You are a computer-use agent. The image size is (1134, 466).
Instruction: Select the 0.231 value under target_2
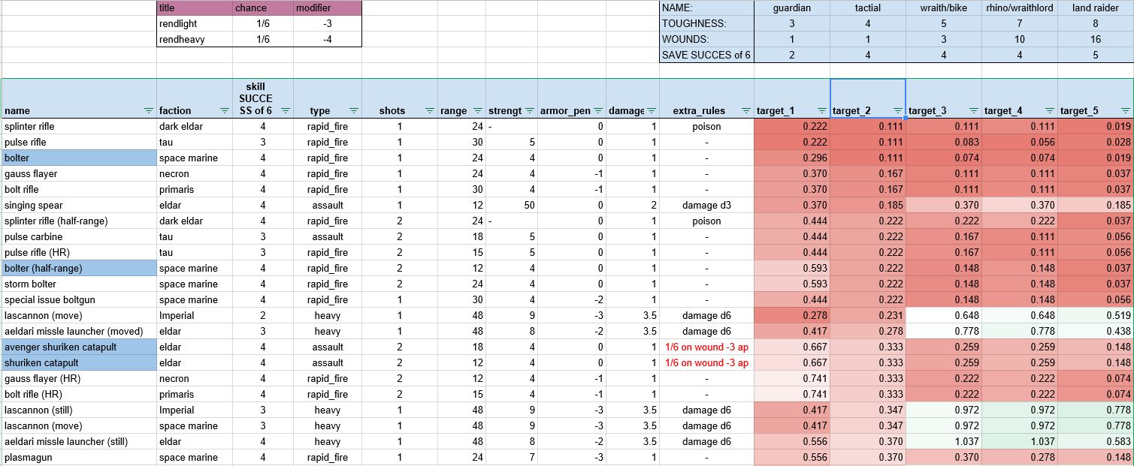868,315
